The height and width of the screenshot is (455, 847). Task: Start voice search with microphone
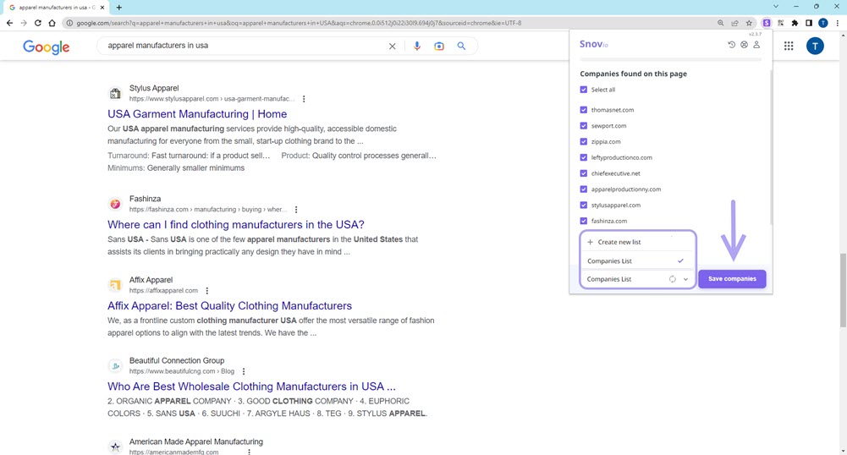point(417,47)
